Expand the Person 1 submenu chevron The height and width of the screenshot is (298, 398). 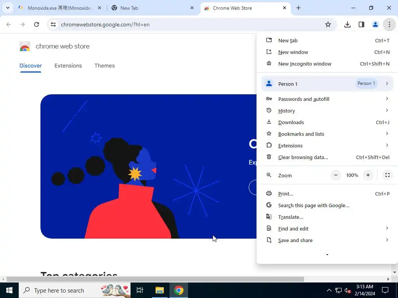[387, 83]
